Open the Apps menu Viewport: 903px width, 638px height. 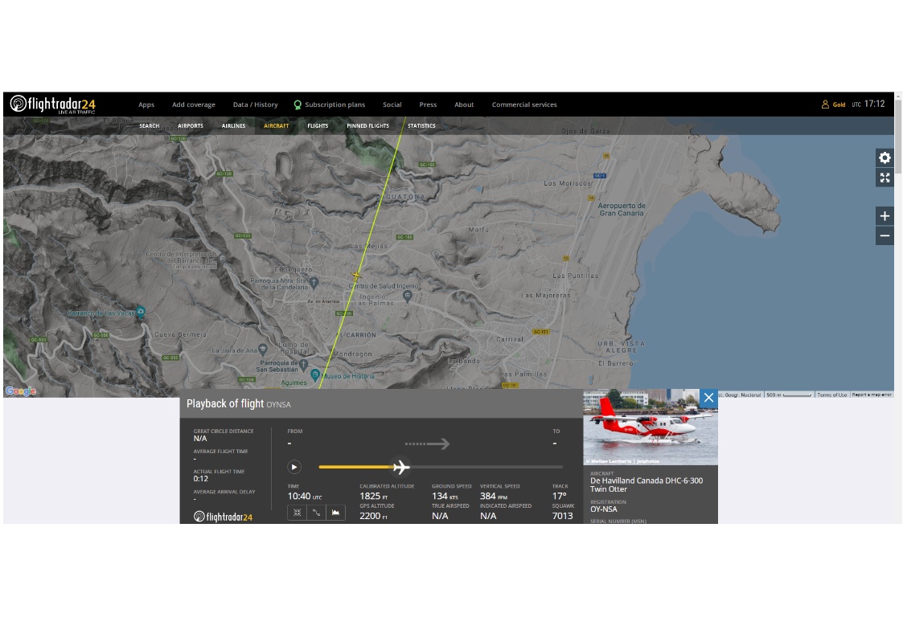pyautogui.click(x=146, y=104)
